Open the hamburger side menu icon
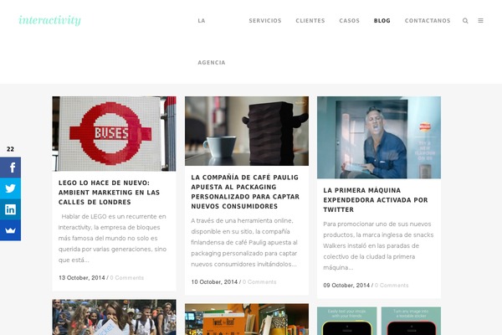The width and height of the screenshot is (502, 335). (480, 20)
